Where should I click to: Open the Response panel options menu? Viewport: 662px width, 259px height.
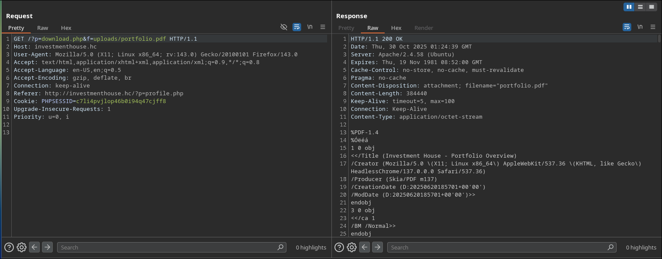tap(653, 27)
